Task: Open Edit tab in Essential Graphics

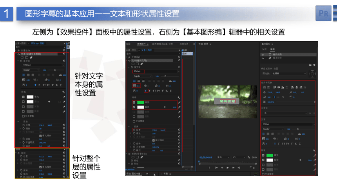Action: [x=272, y=49]
